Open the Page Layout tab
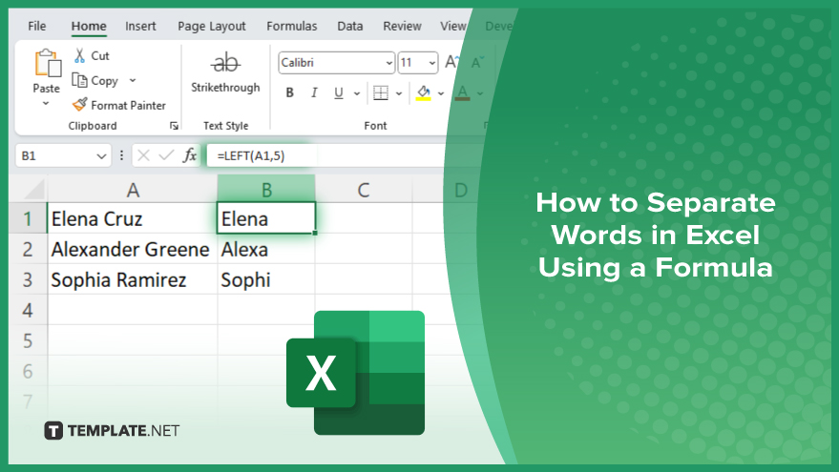This screenshot has height=472, width=839. [211, 26]
